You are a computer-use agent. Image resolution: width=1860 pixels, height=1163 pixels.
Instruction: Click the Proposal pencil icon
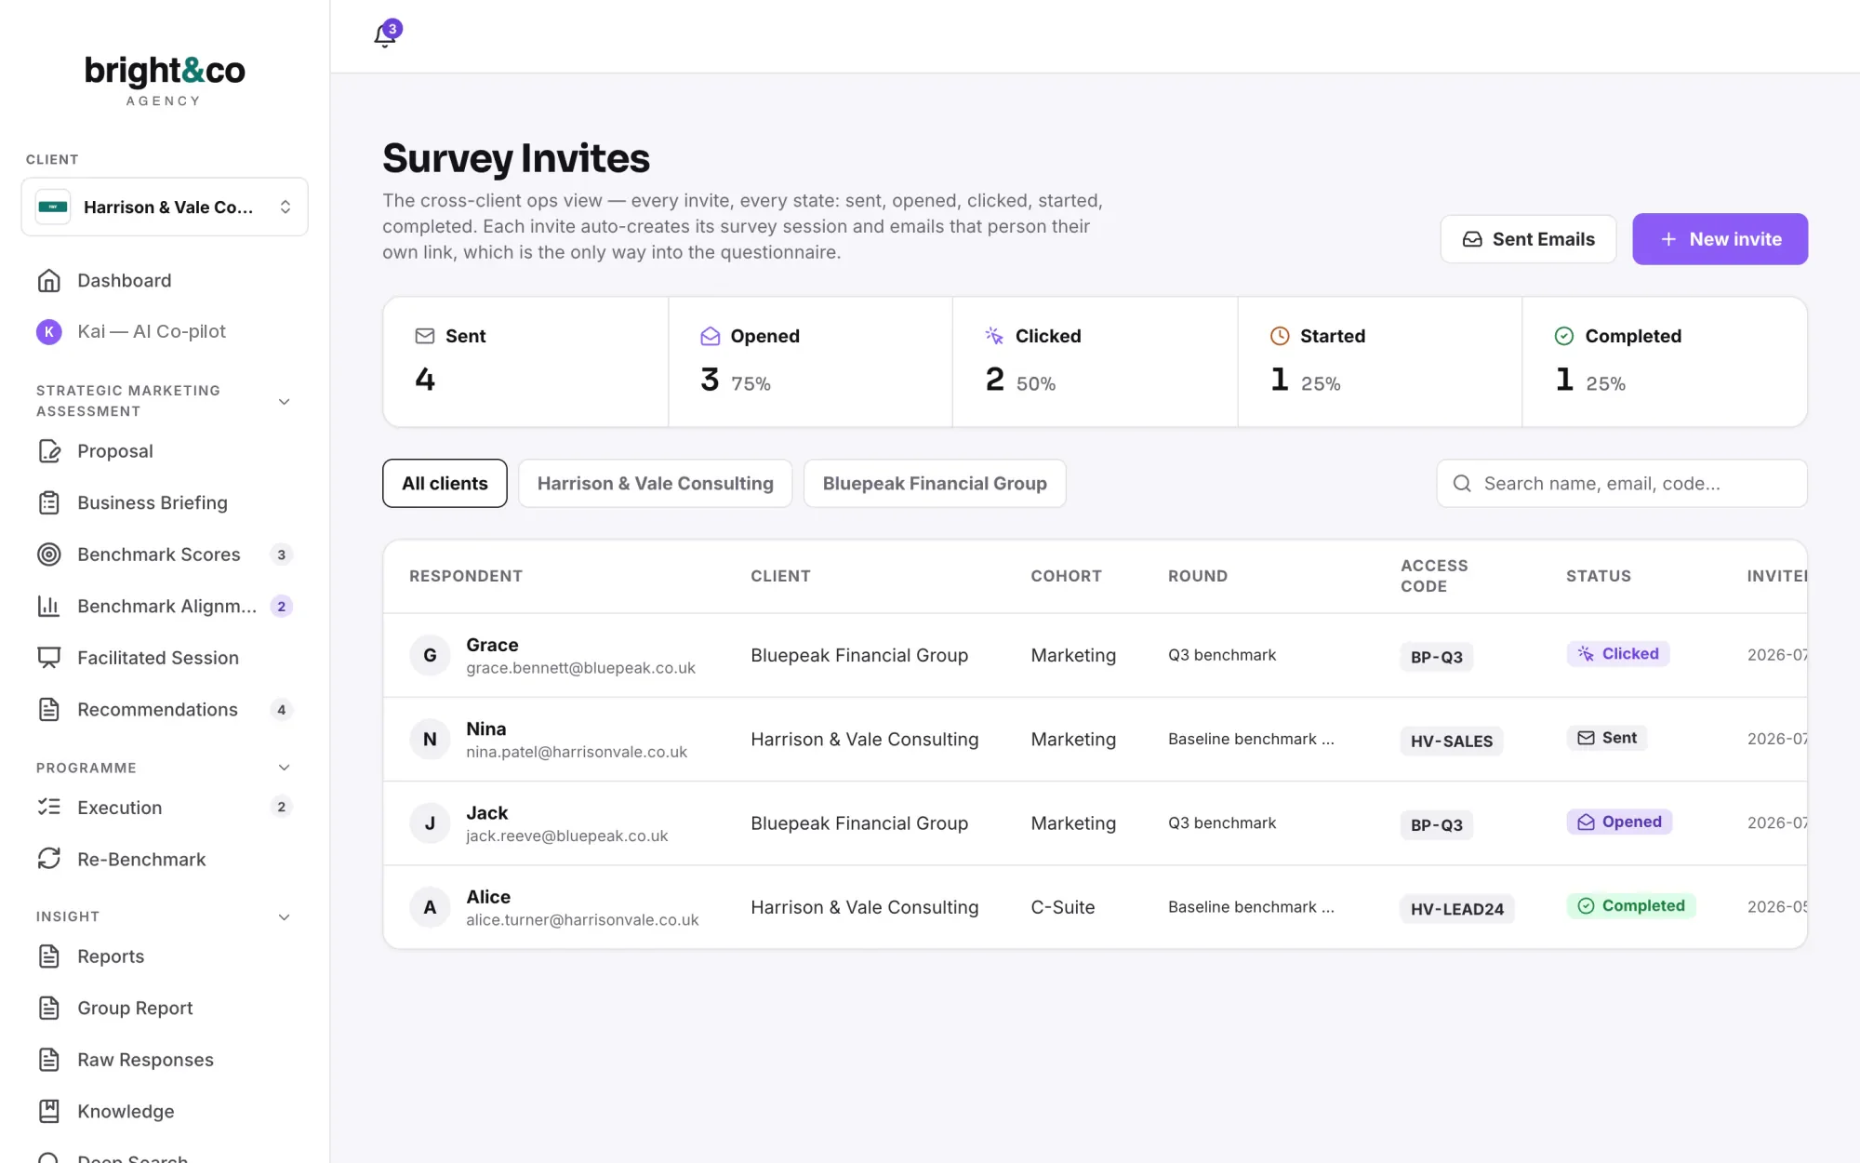(x=49, y=451)
